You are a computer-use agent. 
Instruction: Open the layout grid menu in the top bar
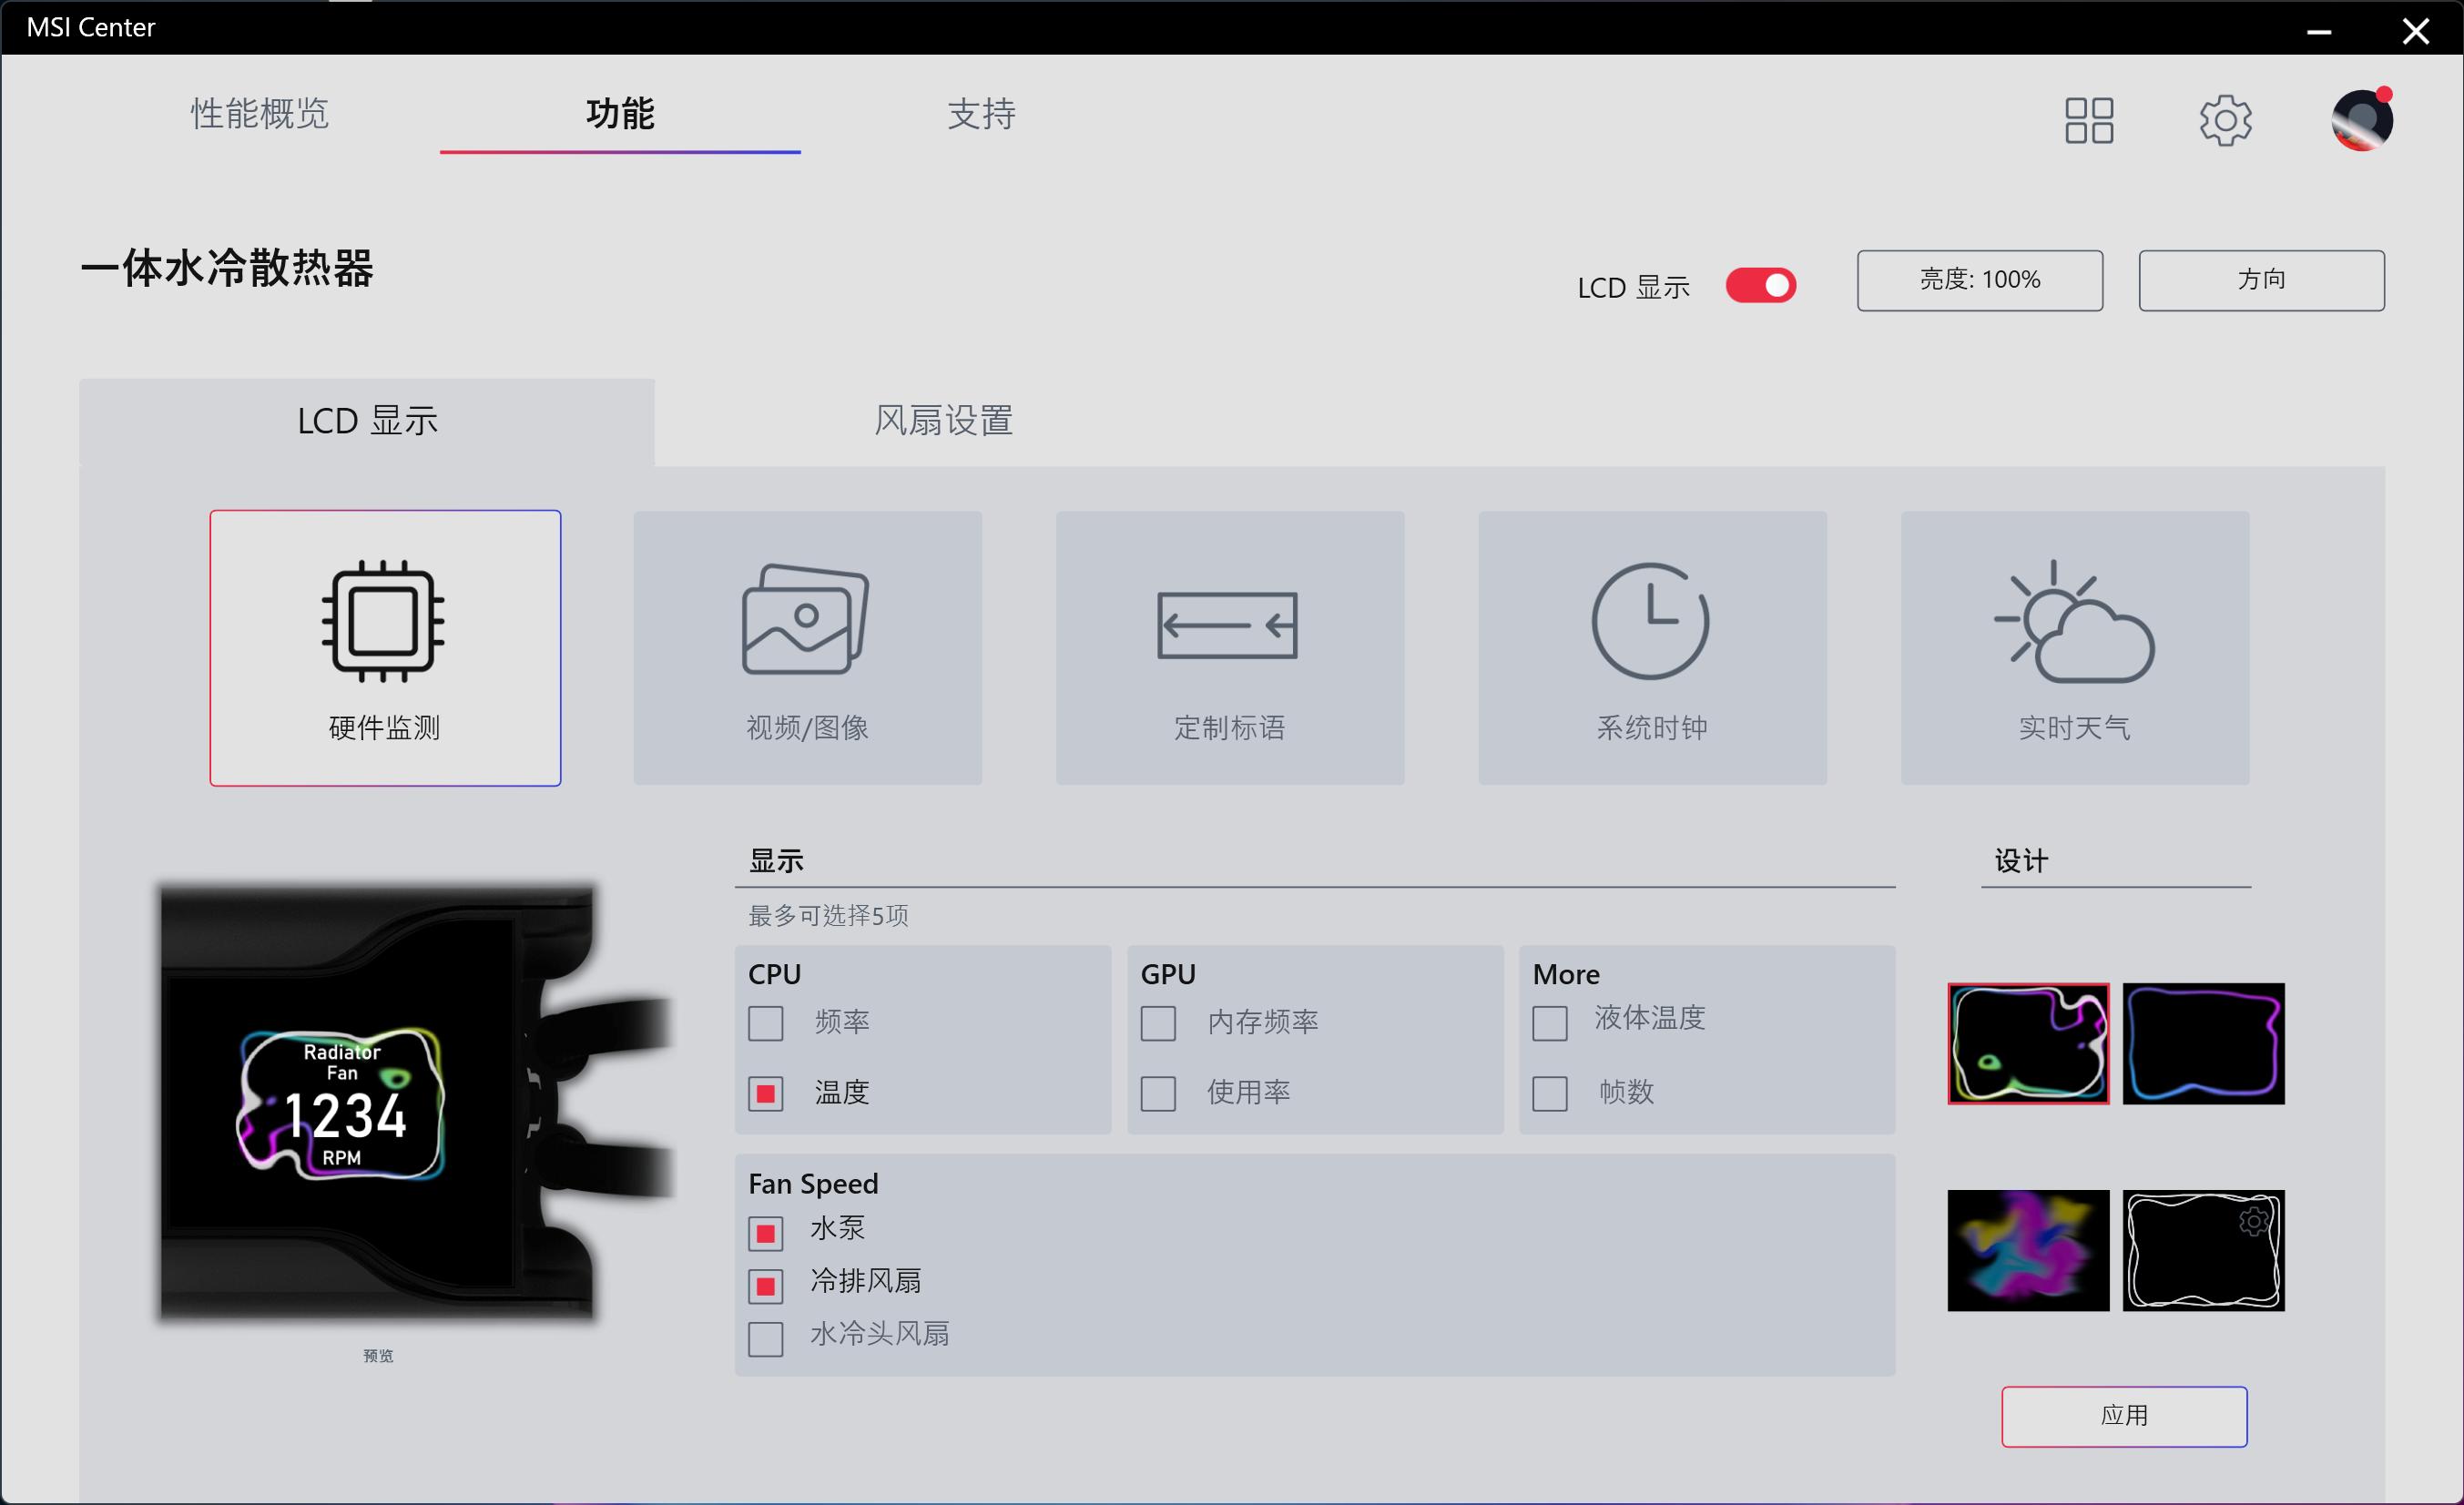coord(2088,119)
